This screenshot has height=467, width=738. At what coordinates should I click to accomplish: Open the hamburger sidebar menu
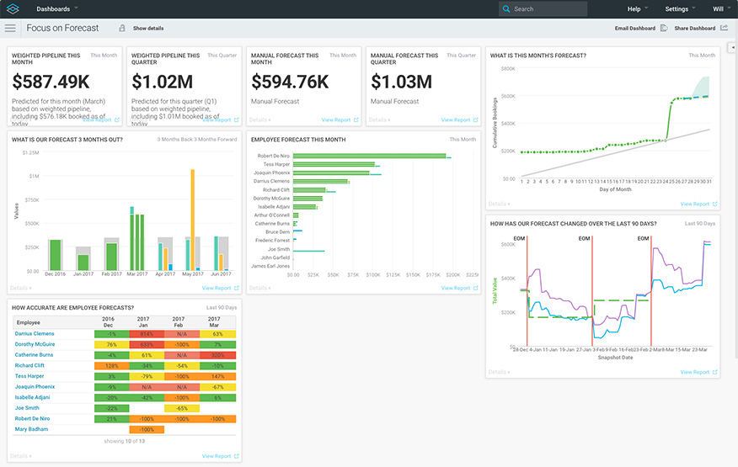tap(10, 28)
